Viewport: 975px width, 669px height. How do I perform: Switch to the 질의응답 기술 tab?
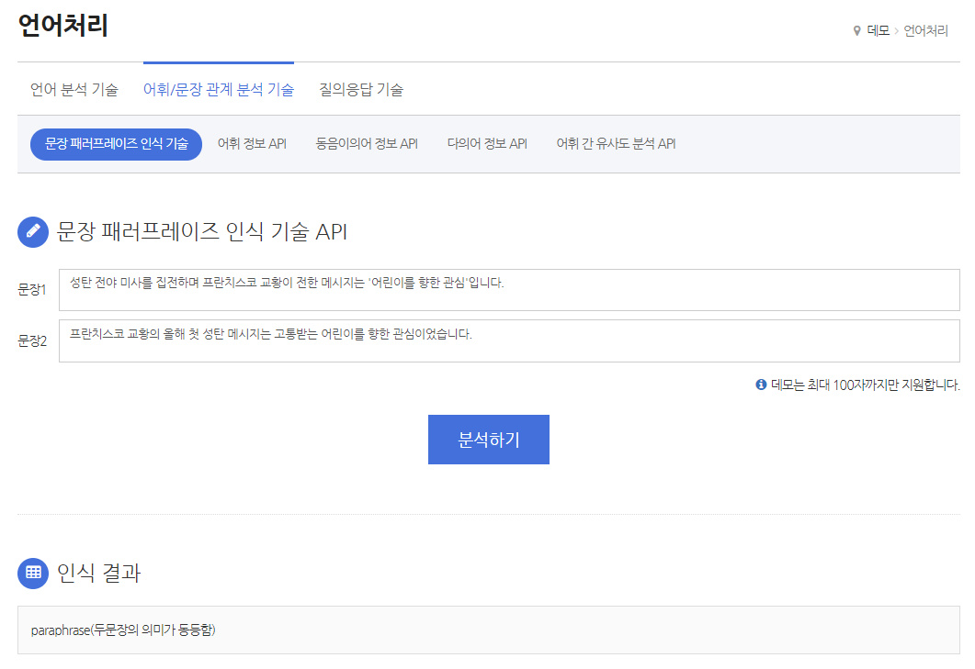(361, 89)
